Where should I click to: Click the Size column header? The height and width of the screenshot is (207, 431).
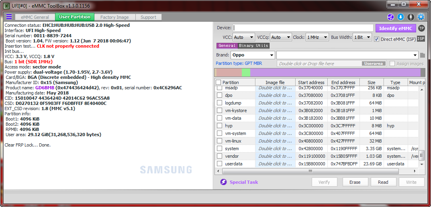[x=372, y=82]
